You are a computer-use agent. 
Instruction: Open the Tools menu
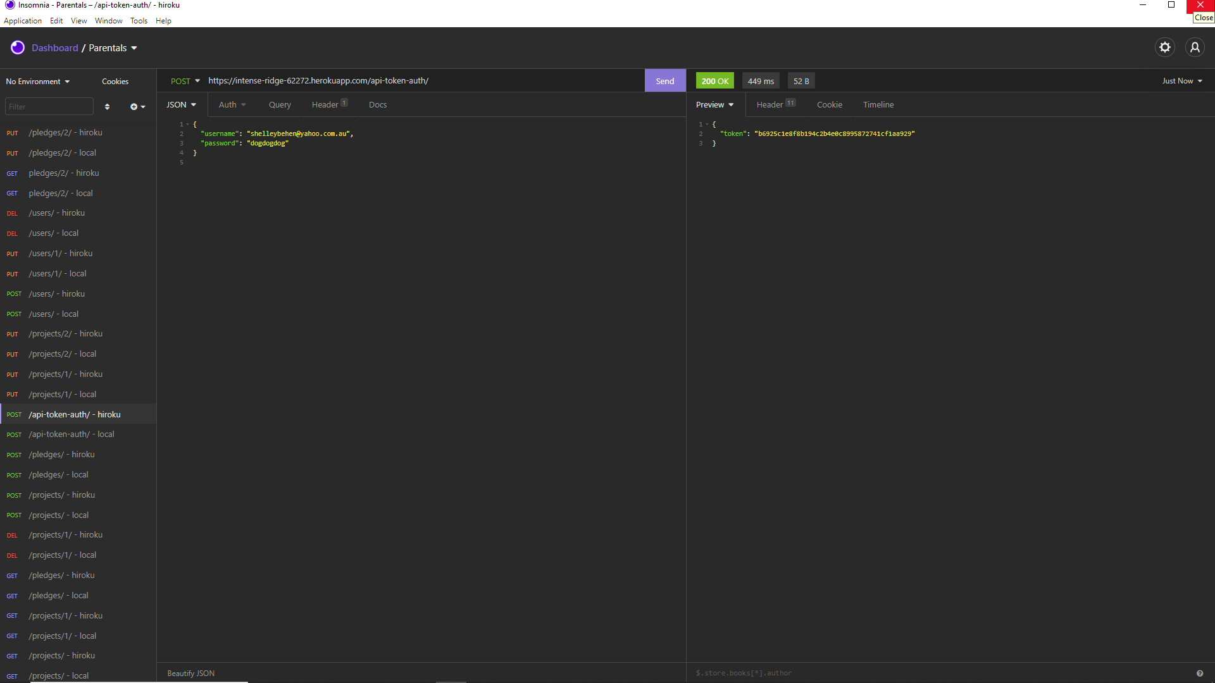[139, 21]
